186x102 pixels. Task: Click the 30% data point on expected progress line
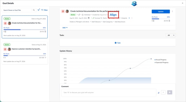(x=109, y=80)
